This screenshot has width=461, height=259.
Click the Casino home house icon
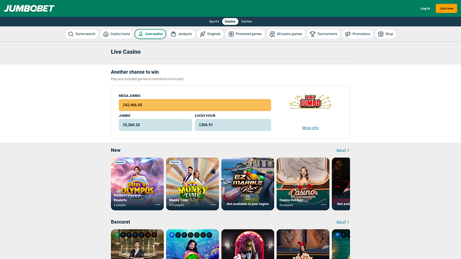[106, 34]
